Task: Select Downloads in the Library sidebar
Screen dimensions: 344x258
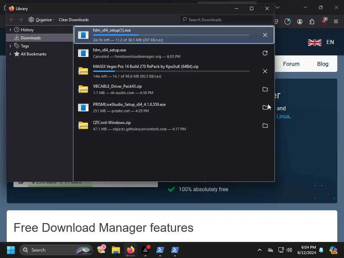Action: 31,38
